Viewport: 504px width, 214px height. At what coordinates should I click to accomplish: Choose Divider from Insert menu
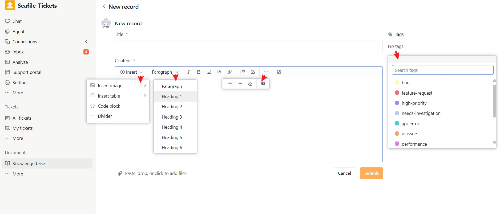(118, 116)
